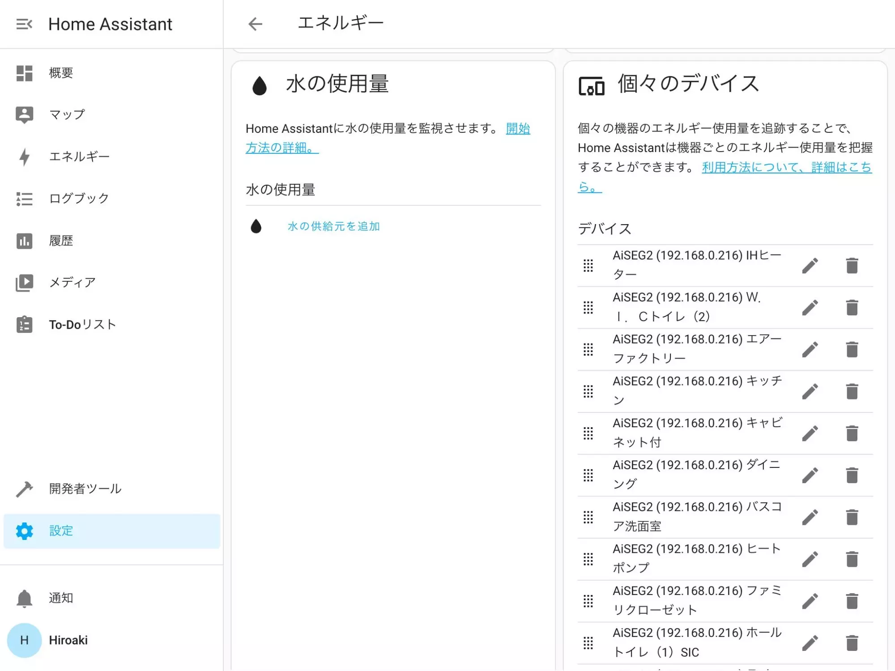The height and width of the screenshot is (671, 895).
Task: Click the デバイス section label
Action: [x=605, y=229]
